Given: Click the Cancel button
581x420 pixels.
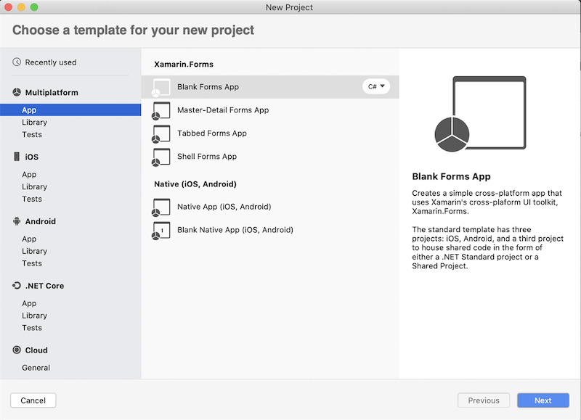Looking at the screenshot, I should coord(33,400).
